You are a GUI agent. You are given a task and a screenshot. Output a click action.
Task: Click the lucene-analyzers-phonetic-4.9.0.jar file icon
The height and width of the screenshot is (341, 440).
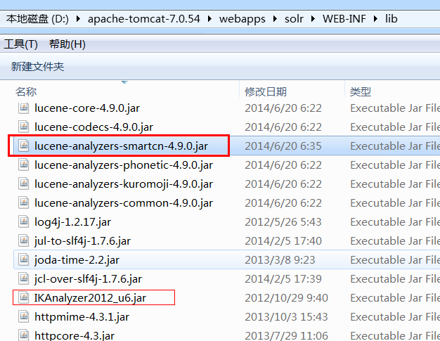coord(24,165)
